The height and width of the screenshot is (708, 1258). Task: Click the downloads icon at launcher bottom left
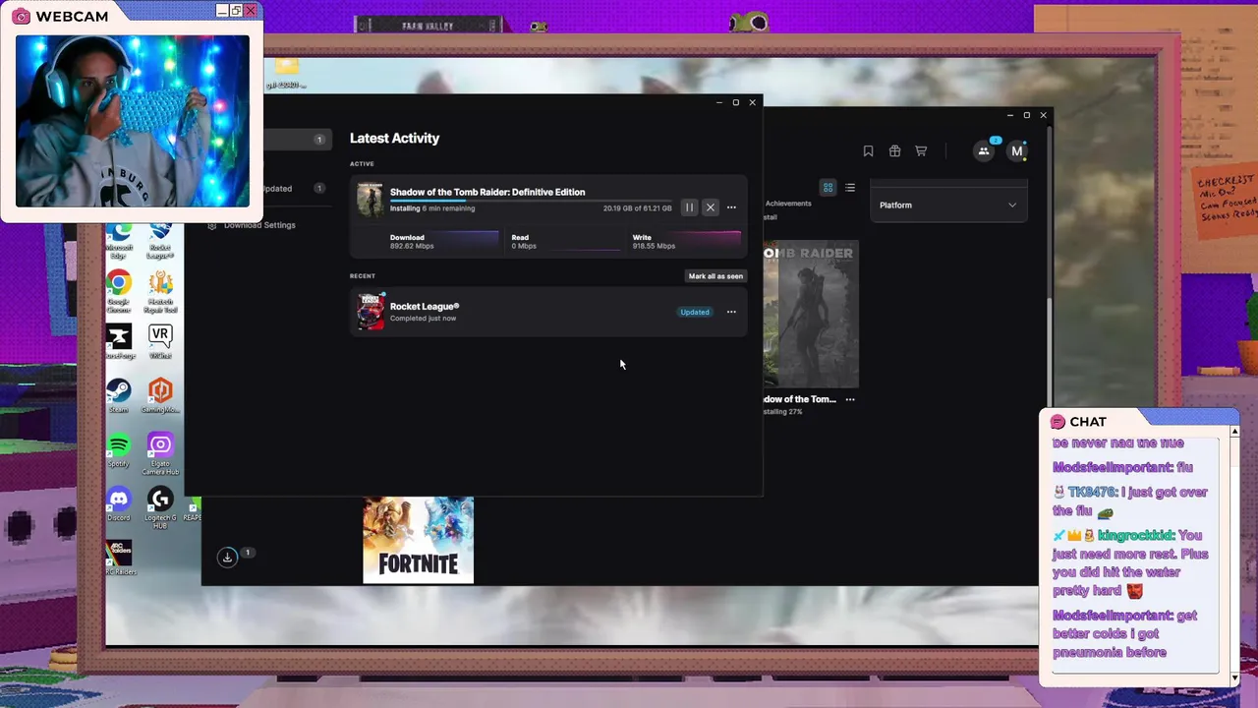point(227,557)
